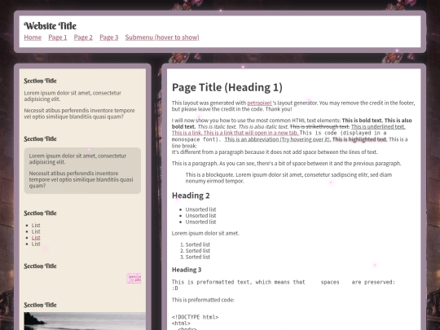Open the Home navigation link
Image resolution: width=440 pixels, height=330 pixels.
coord(33,37)
